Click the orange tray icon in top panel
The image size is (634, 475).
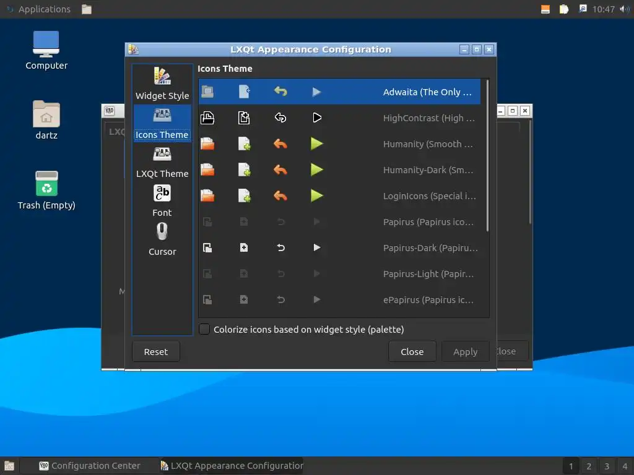click(x=545, y=9)
